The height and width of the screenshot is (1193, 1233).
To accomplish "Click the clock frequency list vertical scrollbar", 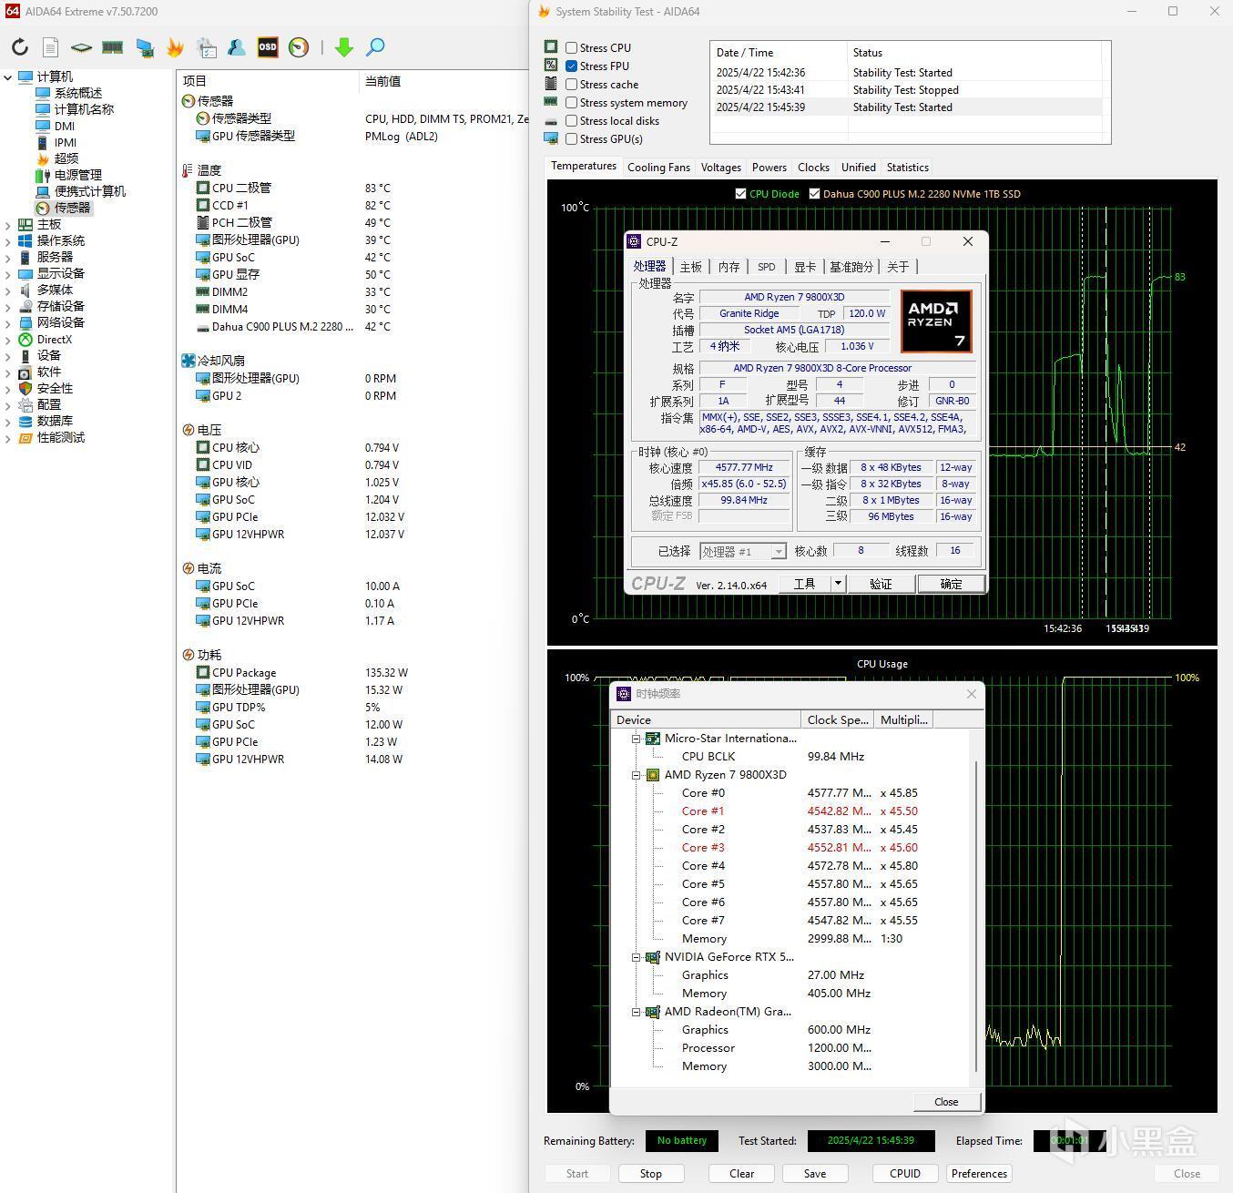I will (x=976, y=911).
